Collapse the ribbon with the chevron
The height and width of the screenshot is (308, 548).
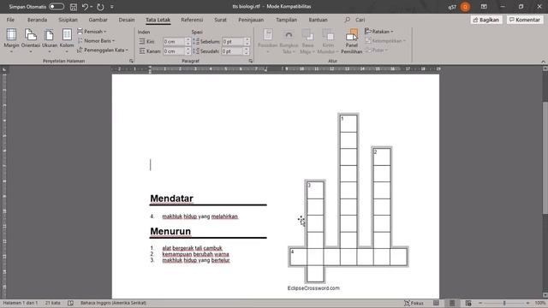tap(543, 61)
